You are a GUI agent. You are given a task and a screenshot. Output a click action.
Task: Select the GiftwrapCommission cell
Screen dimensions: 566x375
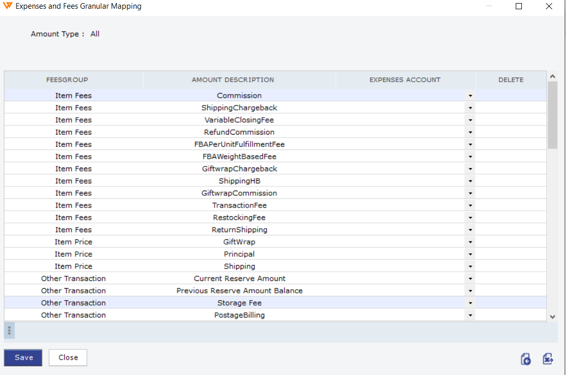(239, 193)
